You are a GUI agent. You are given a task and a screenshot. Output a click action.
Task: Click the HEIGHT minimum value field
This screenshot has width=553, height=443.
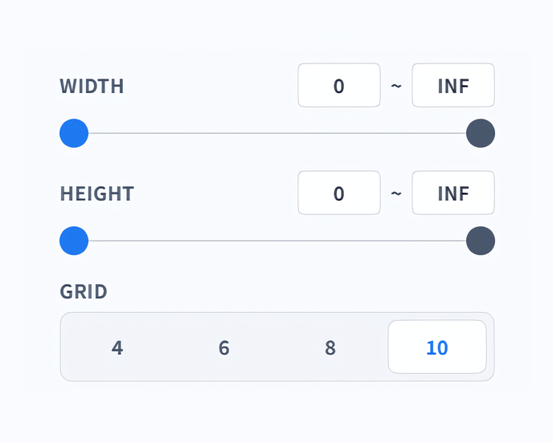(338, 193)
